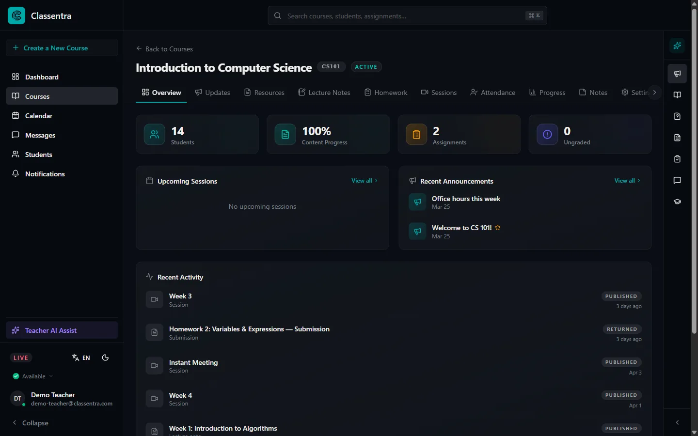Star the Welcome to CS 101 announcement
The width and height of the screenshot is (698, 436).
[x=498, y=227]
